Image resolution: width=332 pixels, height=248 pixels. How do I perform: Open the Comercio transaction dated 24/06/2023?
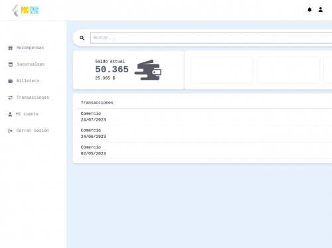(x=205, y=133)
